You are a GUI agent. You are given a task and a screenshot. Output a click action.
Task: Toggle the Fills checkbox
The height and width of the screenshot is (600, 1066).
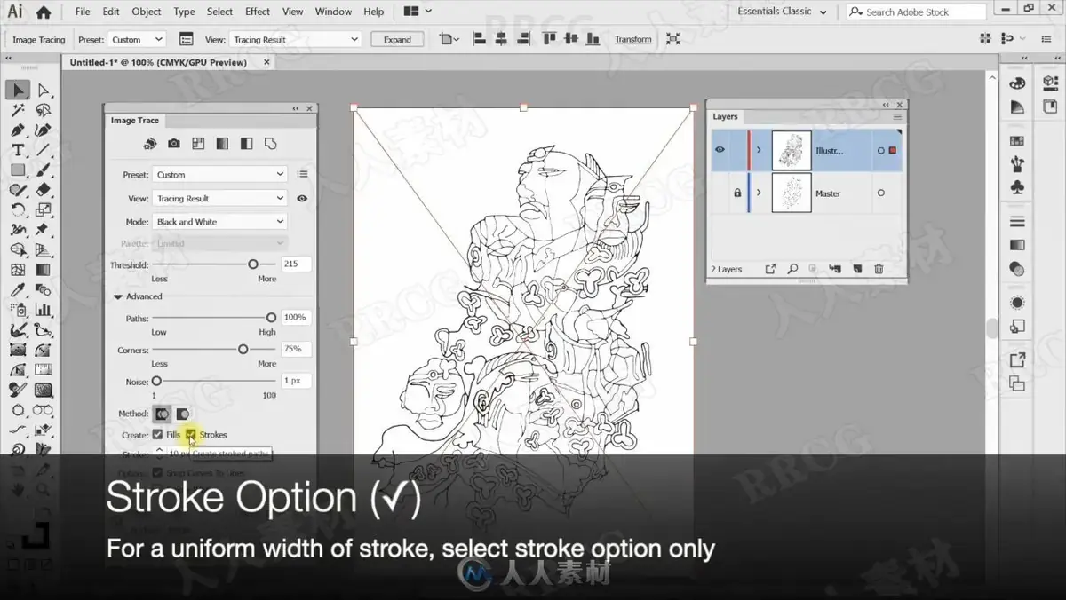pyautogui.click(x=157, y=434)
